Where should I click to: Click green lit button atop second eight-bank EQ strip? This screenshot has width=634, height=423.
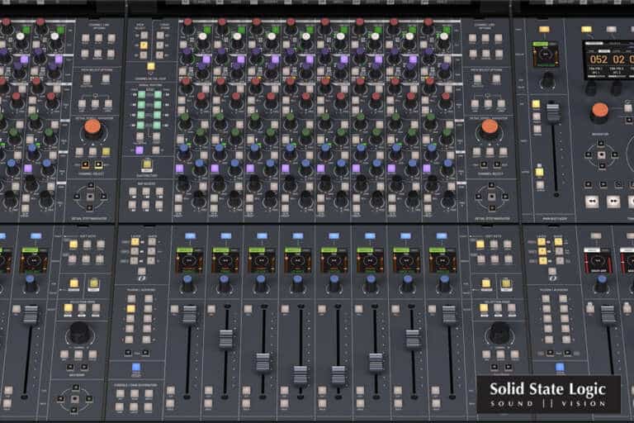point(241,30)
